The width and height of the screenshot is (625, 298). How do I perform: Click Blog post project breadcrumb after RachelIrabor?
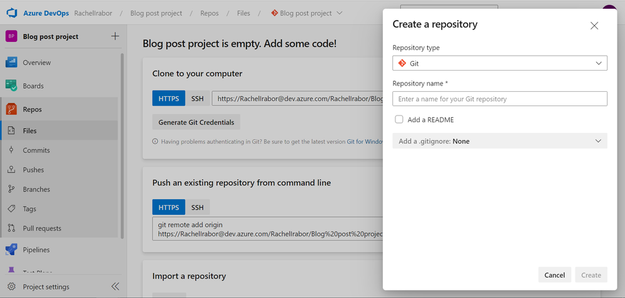(156, 12)
